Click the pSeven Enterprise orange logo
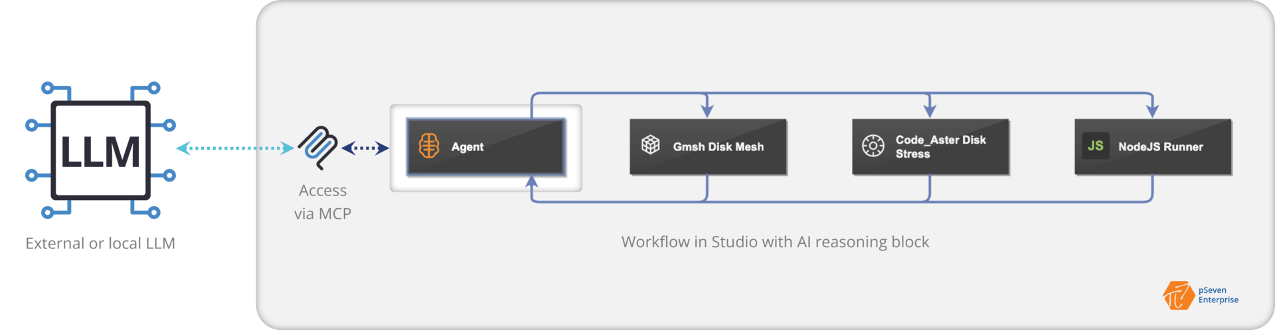 [1178, 296]
